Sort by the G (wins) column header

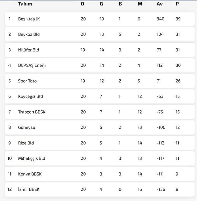pyautogui.click(x=101, y=4)
